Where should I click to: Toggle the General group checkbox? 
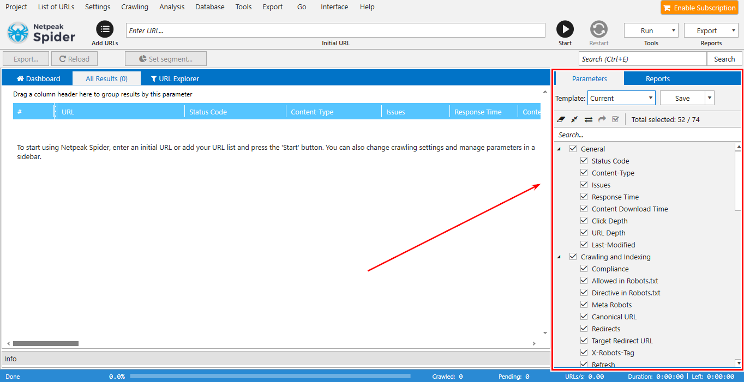tap(573, 149)
